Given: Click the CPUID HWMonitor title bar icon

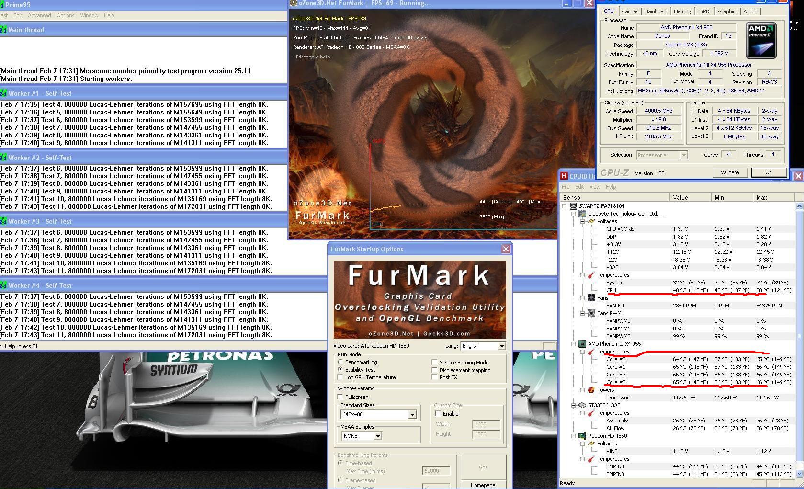Looking at the screenshot, I should pyautogui.click(x=564, y=176).
